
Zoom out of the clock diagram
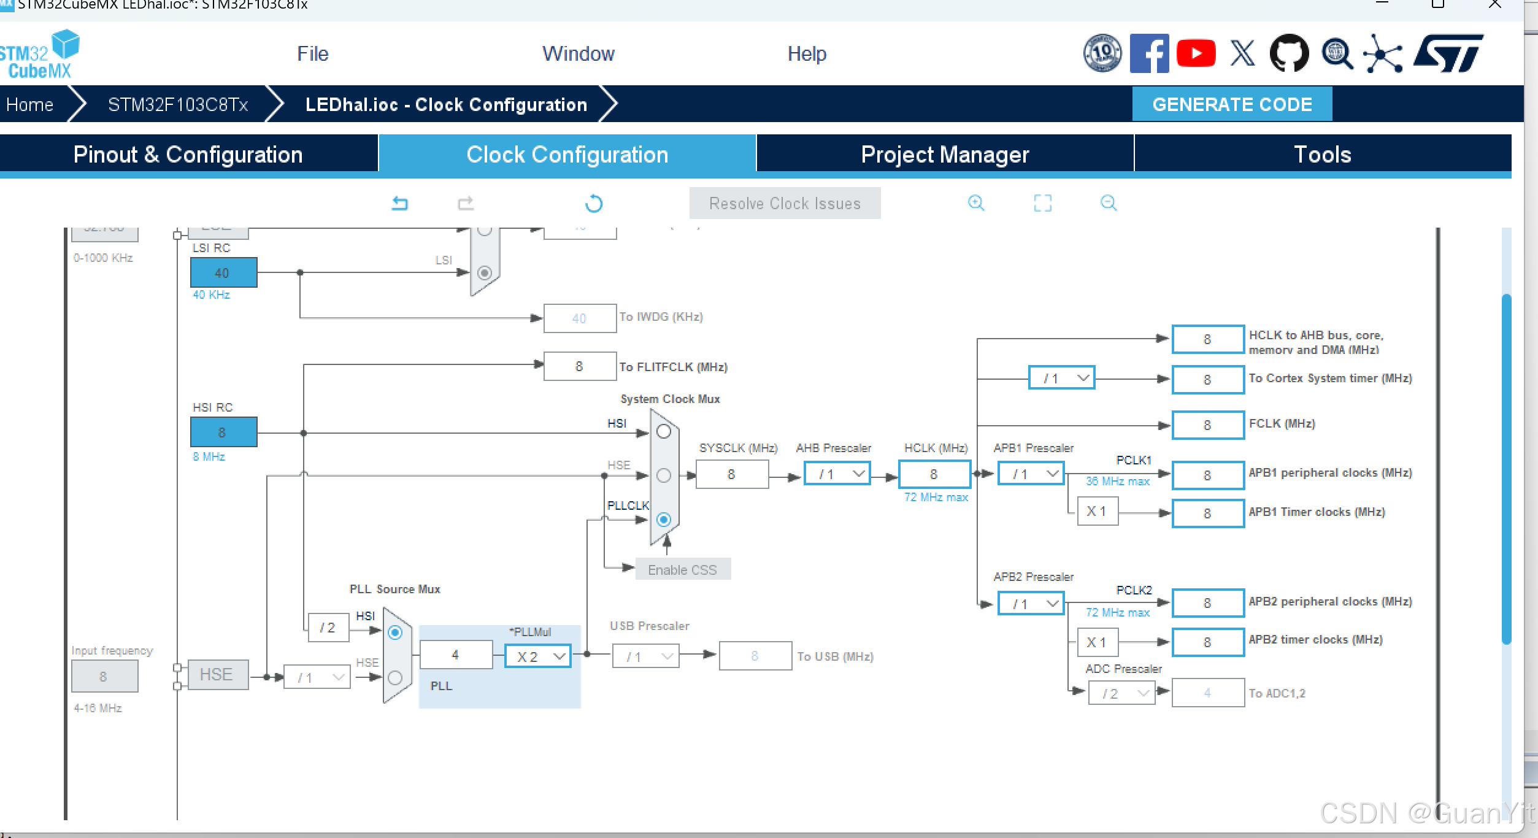pos(1108,203)
